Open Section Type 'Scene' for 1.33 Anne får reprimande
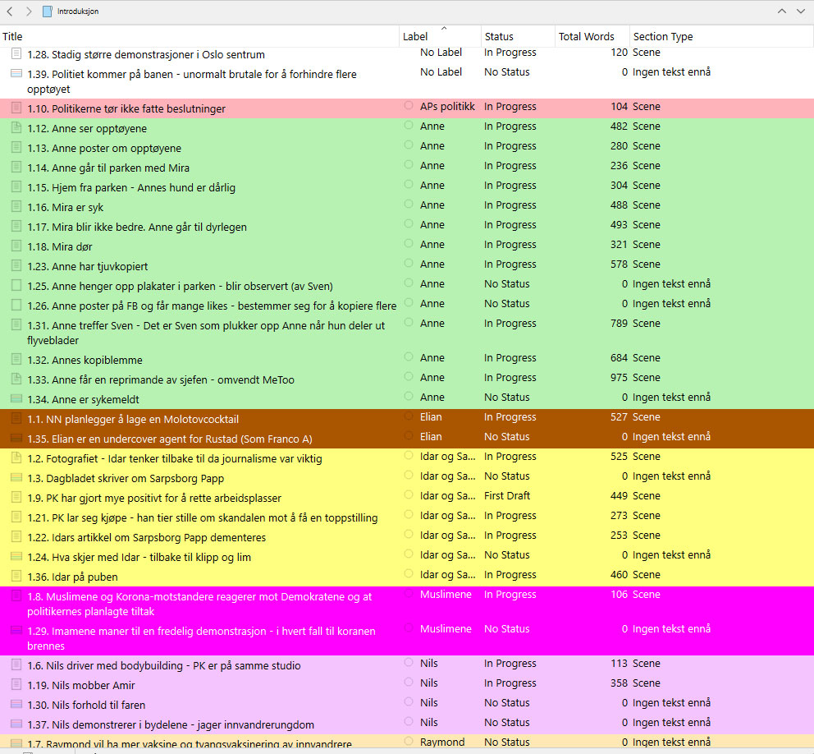The image size is (814, 754). [647, 377]
